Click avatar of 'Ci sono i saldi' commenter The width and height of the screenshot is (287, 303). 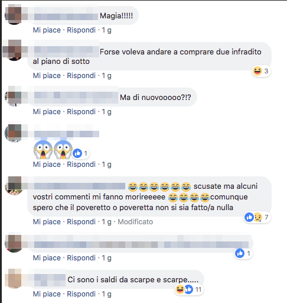coord(14,279)
